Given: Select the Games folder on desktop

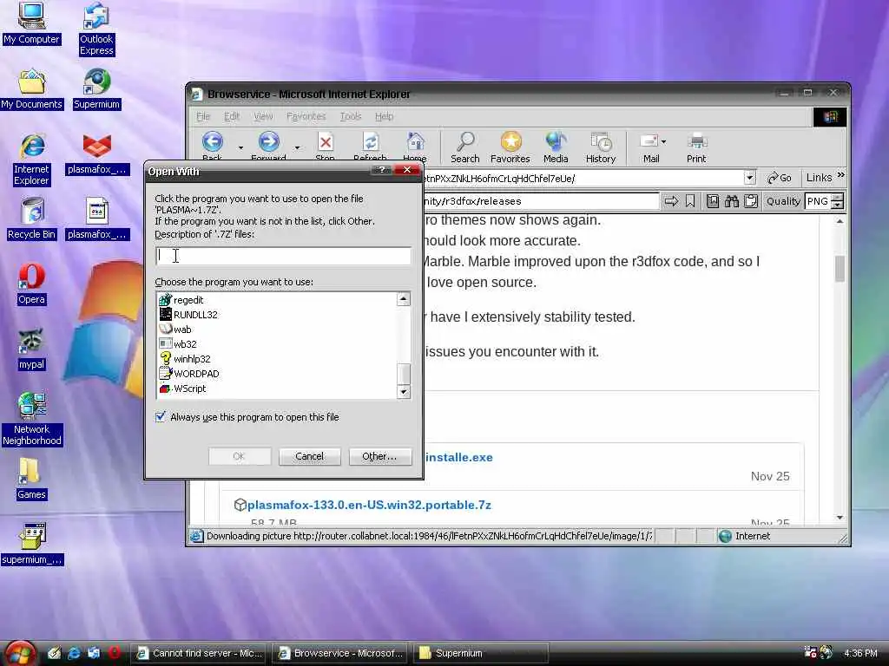Looking at the screenshot, I should [31, 480].
